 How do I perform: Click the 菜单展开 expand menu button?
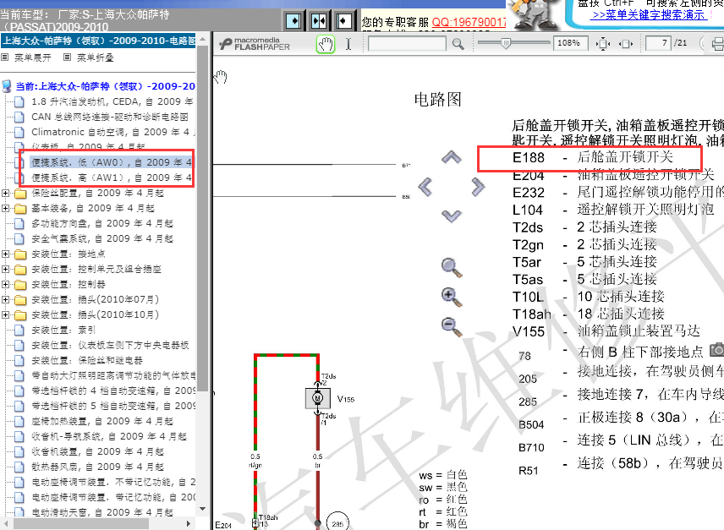tap(26, 57)
